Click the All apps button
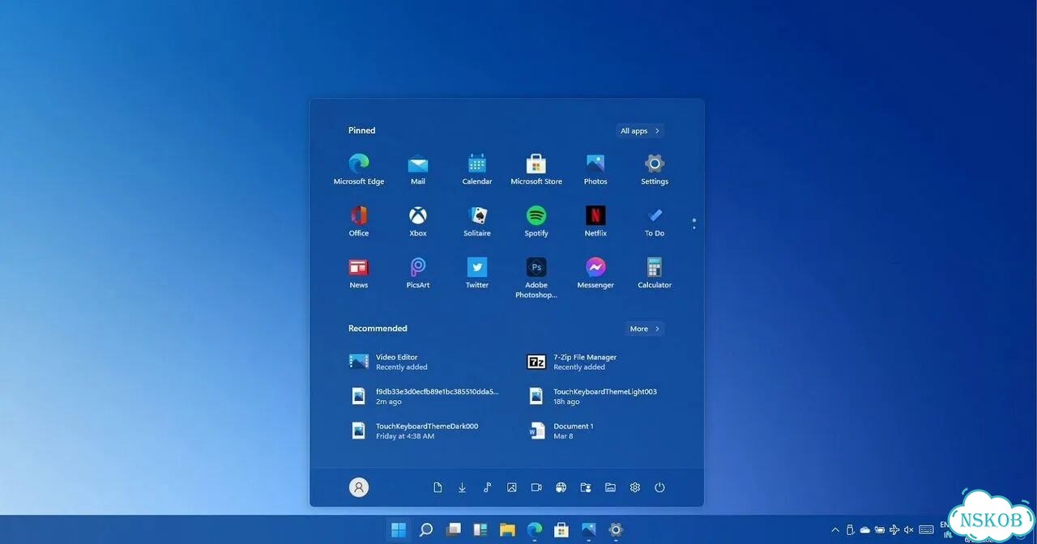Screen dimensions: 1037x544 click(640, 130)
